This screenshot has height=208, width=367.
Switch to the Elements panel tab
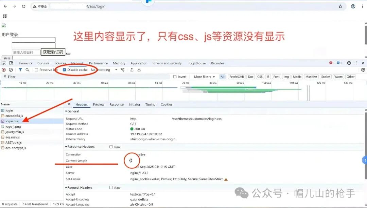(25, 63)
